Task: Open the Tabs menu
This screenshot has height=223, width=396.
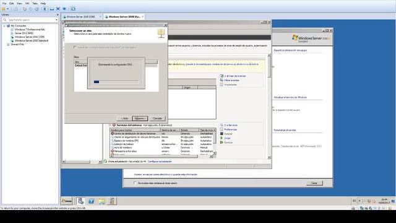Action: [35, 4]
